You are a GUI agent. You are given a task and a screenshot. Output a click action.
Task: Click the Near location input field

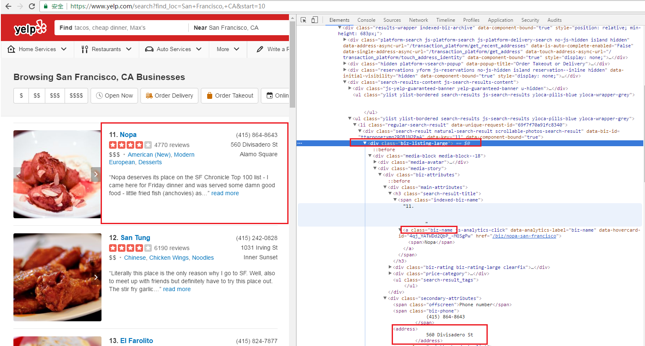tap(239, 28)
